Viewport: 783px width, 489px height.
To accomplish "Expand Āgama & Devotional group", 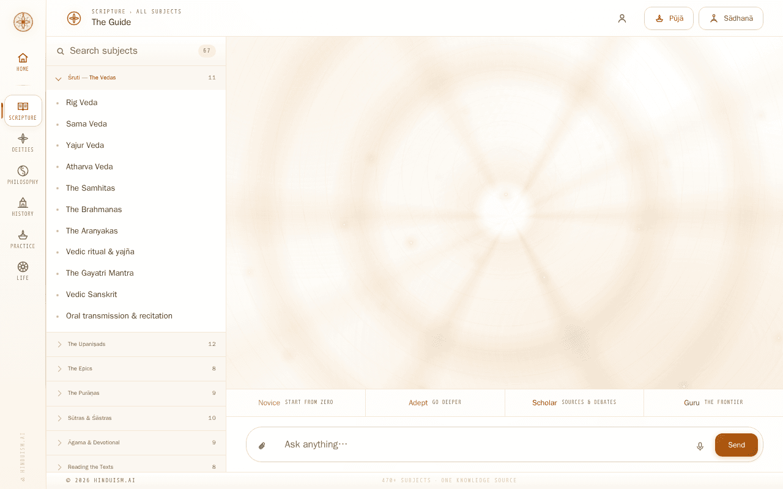I will 136,443.
